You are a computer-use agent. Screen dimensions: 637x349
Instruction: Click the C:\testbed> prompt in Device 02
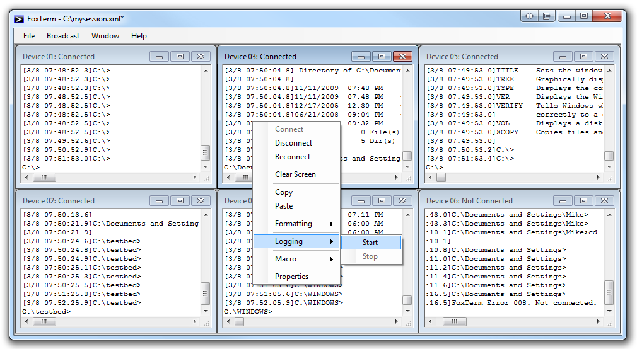pos(46,312)
